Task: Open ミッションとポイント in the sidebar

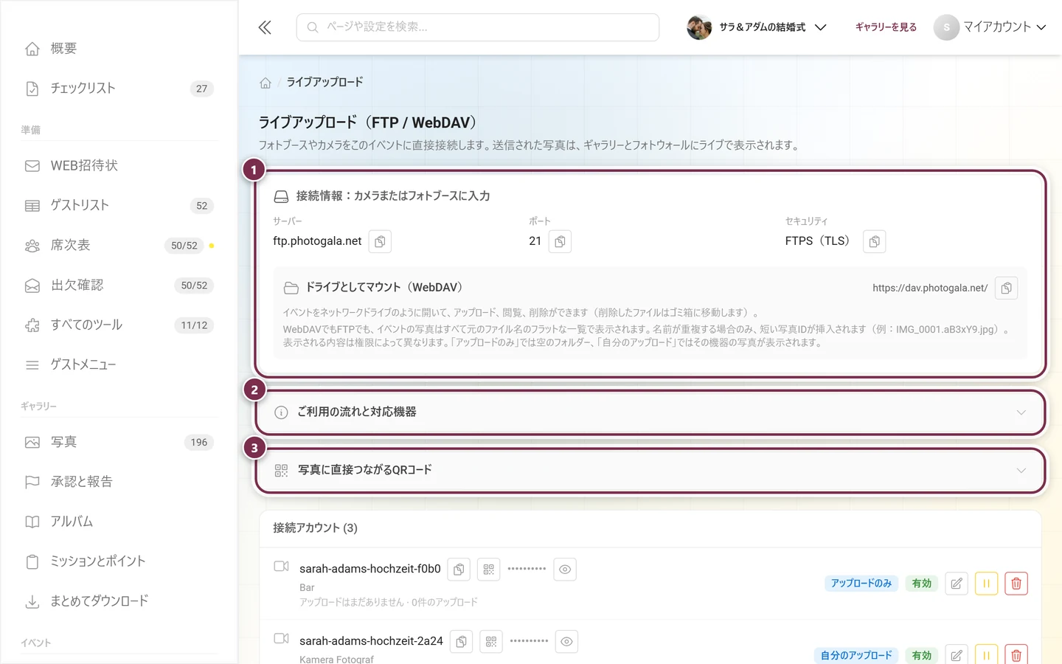Action: coord(119,562)
